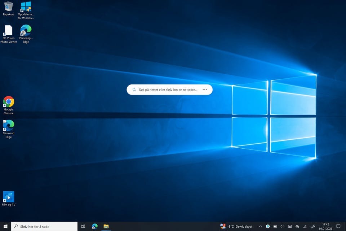Select the Film og TV desktop shortcut

[x=9, y=199]
